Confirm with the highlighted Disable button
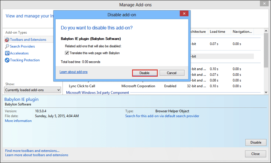 145,73
